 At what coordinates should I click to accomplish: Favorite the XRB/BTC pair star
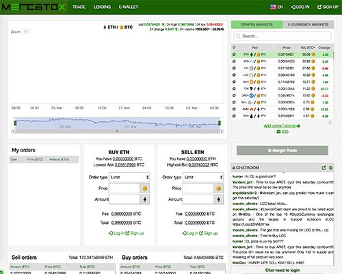(234, 62)
